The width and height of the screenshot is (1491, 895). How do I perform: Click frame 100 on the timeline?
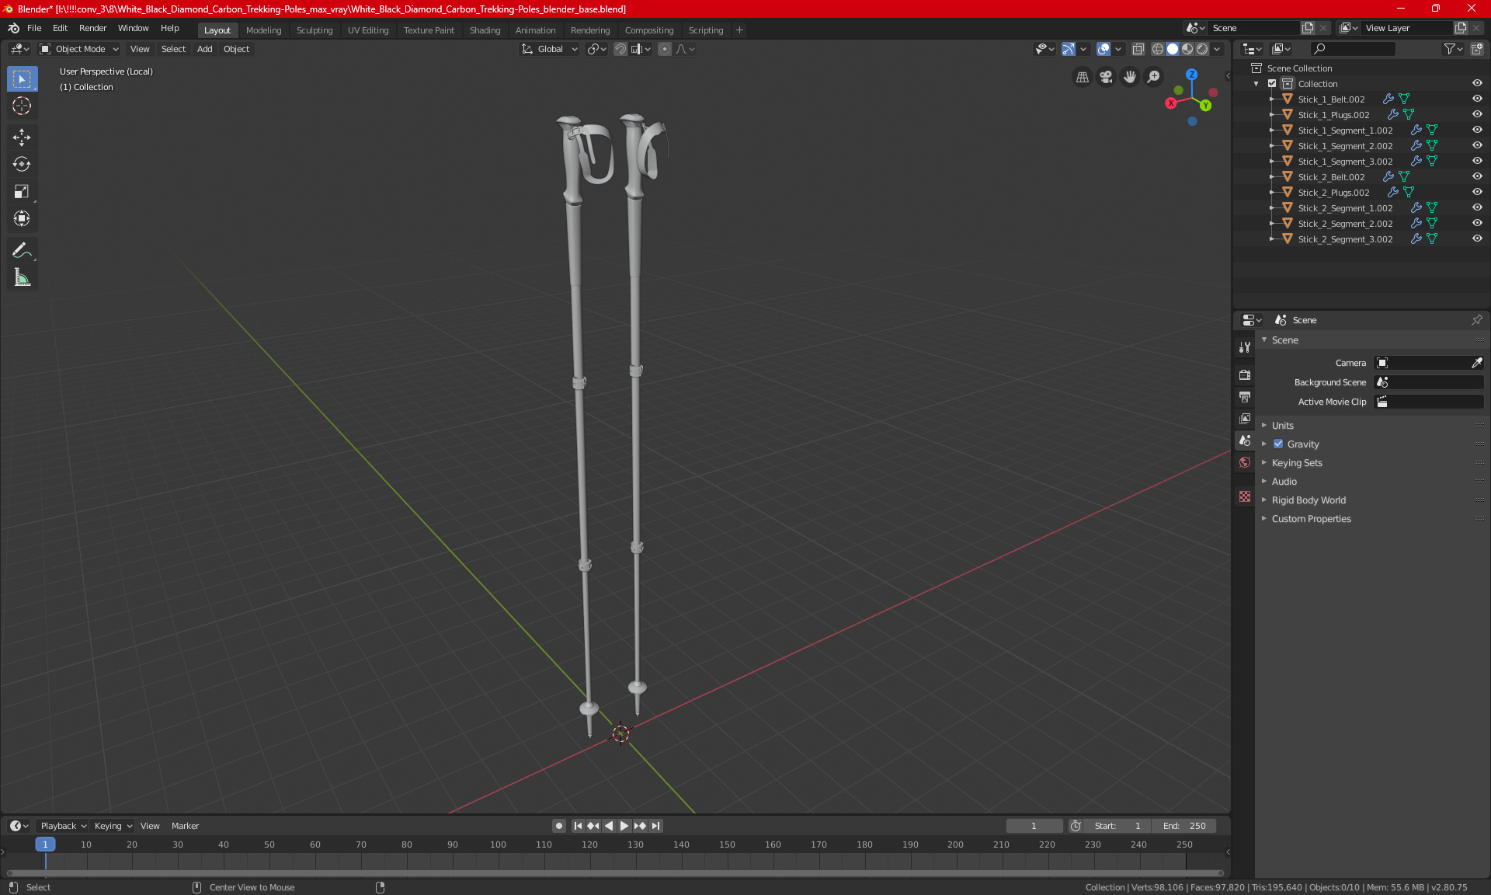click(498, 845)
